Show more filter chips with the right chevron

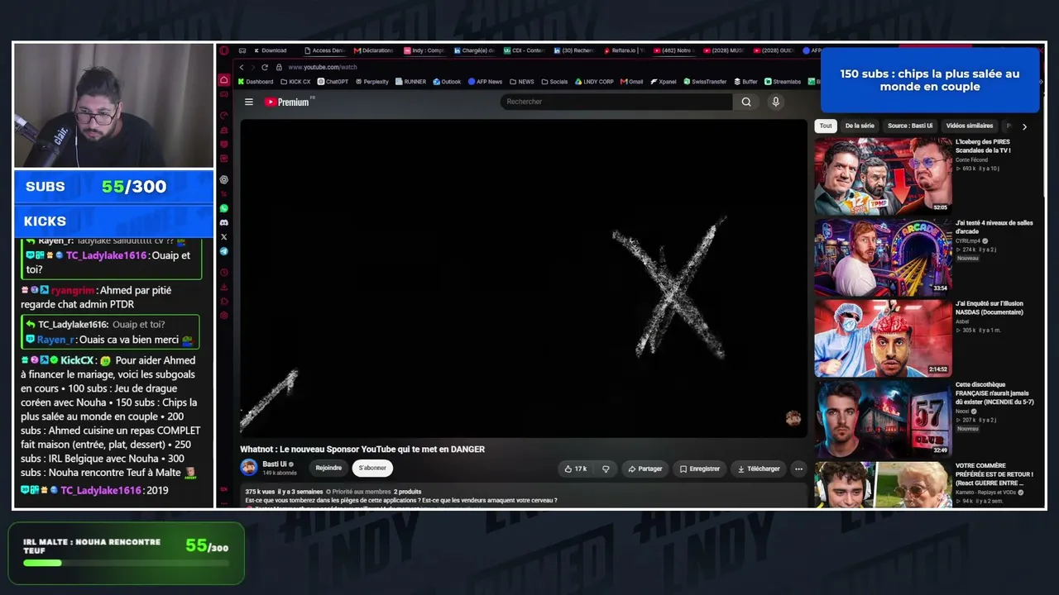point(1024,126)
